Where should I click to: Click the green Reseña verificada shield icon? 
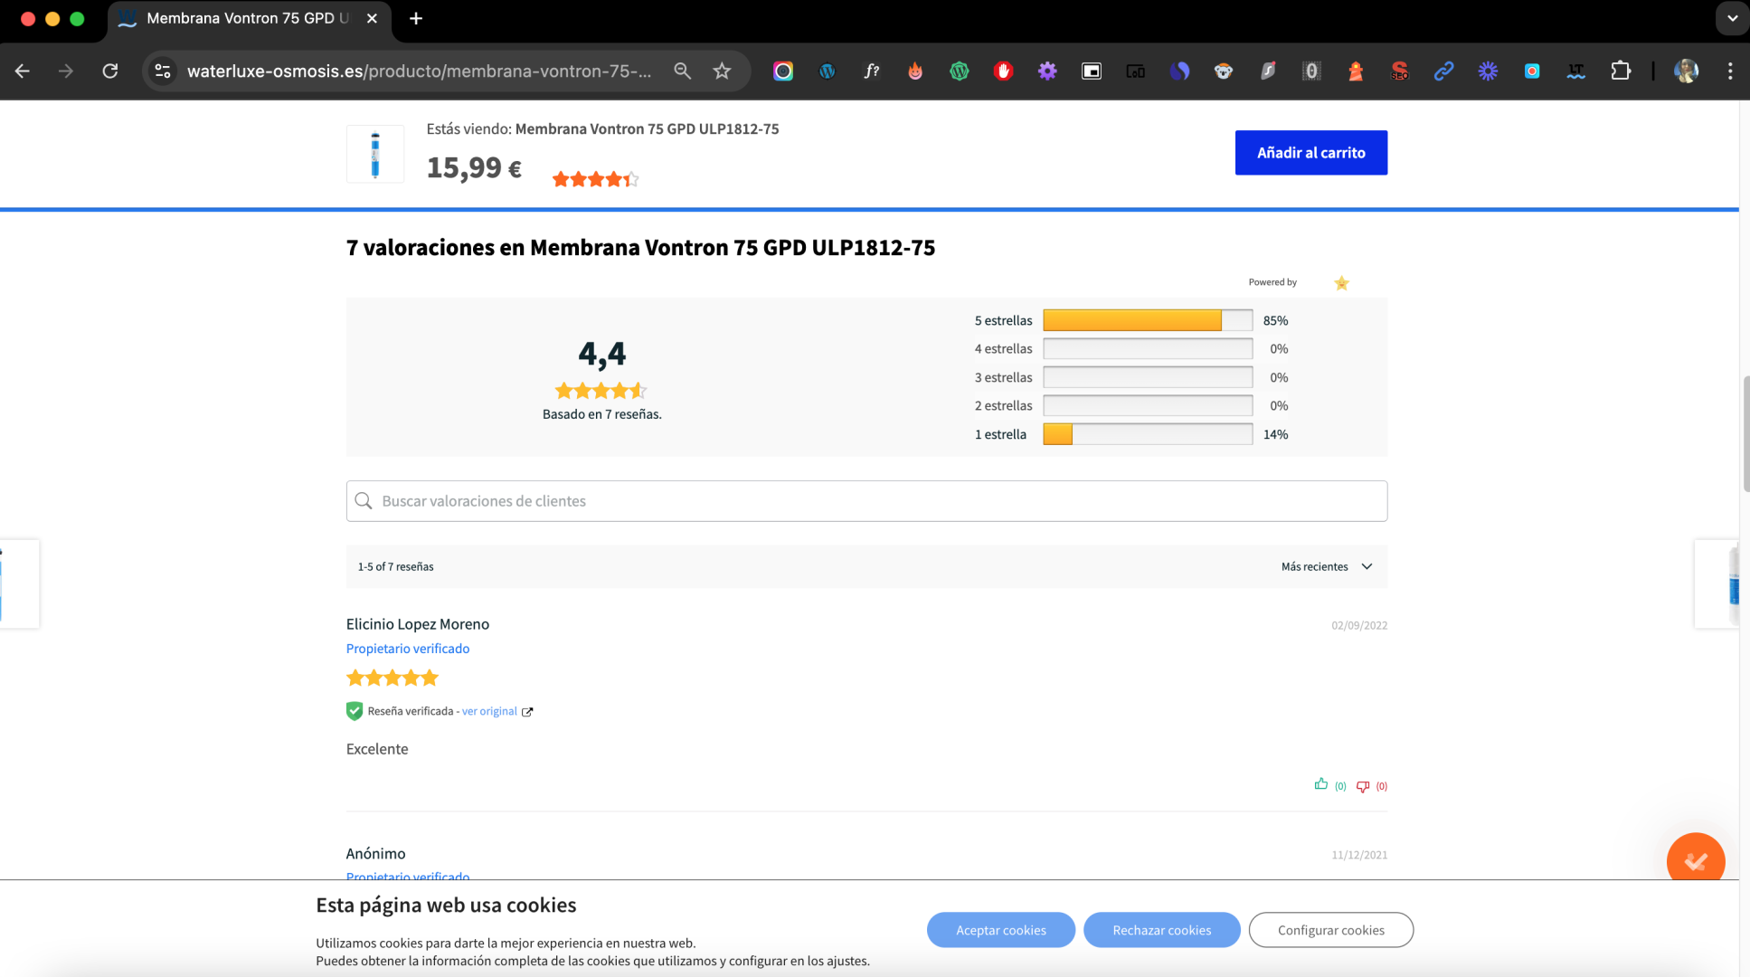pyautogui.click(x=355, y=711)
